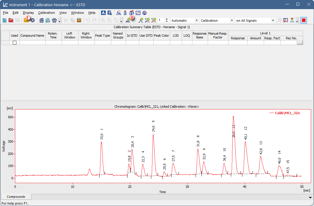Click the peak label 24,0 in the chromatogram
The height and width of the screenshot is (206, 314).
(153, 129)
